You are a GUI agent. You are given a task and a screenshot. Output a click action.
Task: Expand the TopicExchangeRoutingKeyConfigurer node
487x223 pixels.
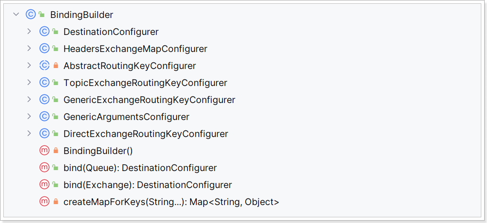click(29, 83)
